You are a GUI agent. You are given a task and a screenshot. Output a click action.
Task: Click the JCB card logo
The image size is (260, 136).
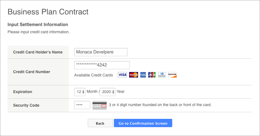[152, 75]
